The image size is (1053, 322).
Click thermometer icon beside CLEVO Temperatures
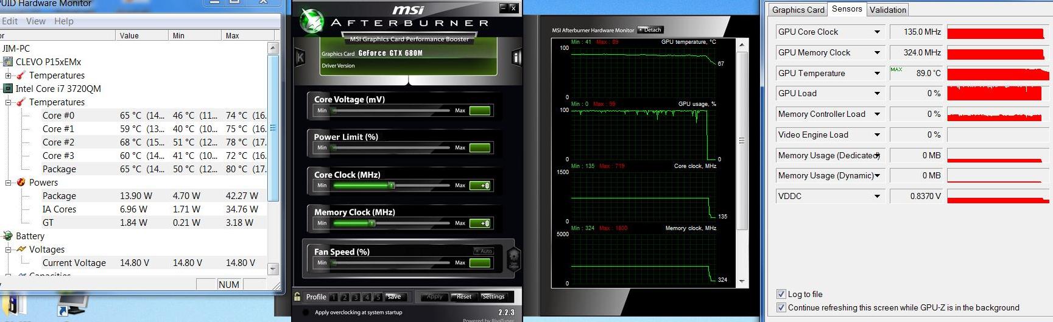pos(21,75)
